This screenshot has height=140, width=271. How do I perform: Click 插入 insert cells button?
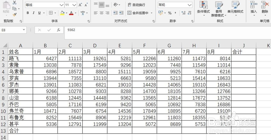coord(254,9)
